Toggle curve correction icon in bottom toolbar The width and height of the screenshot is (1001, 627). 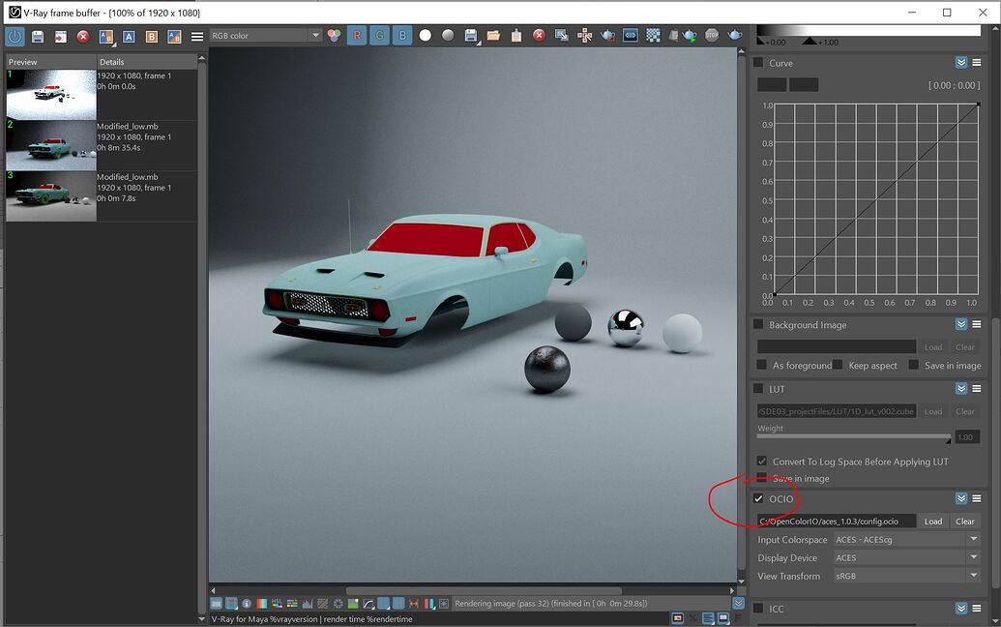tap(368, 604)
